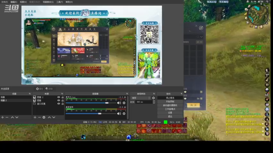
Task: Click the 桌面音频 volume slider handle
Action: (x=100, y=114)
